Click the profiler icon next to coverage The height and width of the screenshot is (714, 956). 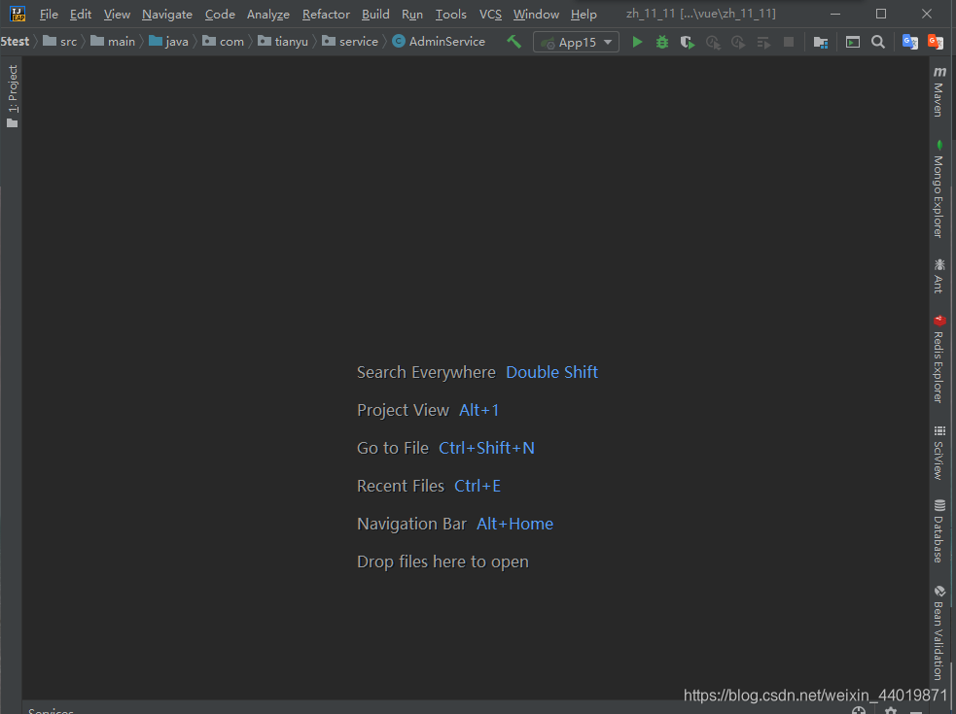[x=713, y=42]
